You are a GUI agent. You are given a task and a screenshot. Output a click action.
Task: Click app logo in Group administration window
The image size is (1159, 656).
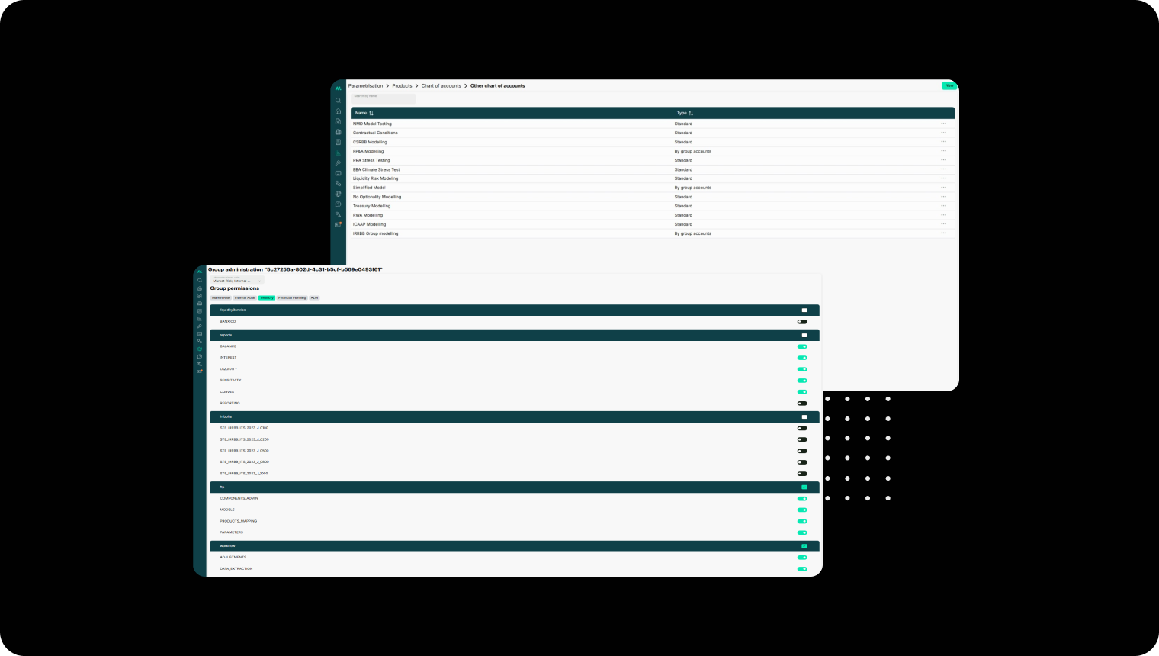[x=200, y=272]
